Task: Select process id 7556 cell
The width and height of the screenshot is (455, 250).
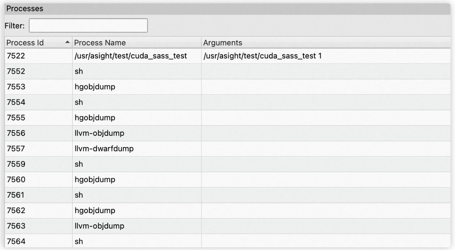Action: click(x=38, y=133)
